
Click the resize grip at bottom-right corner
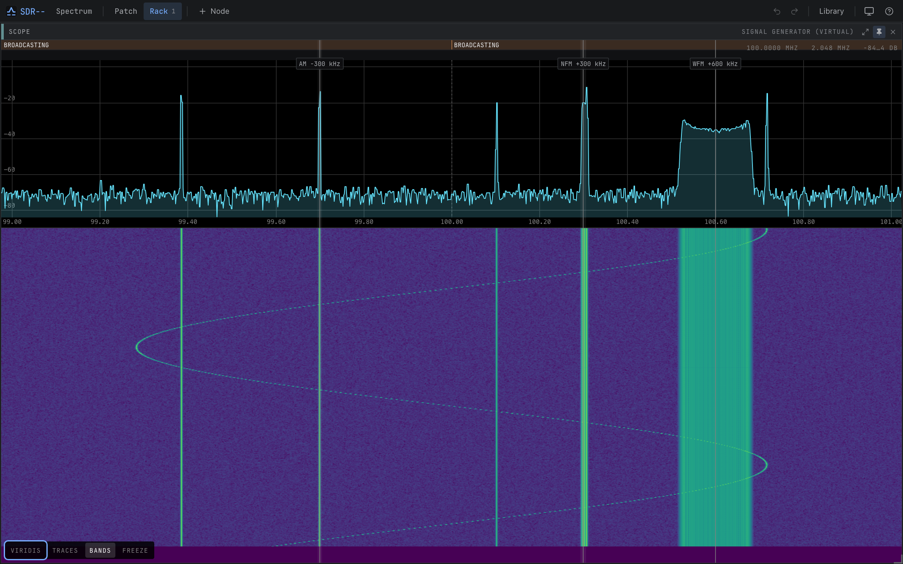pos(899,560)
